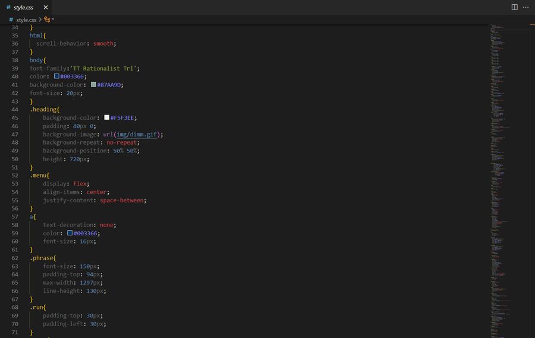Screen dimensions: 535x338
Task: Click the style.css breadcrumb item
Action: point(26,20)
